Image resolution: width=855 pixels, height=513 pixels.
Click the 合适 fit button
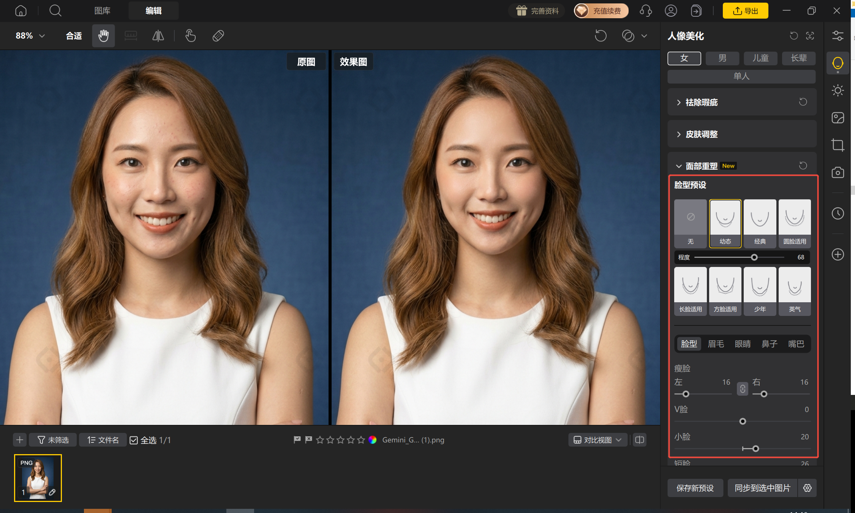click(x=74, y=36)
